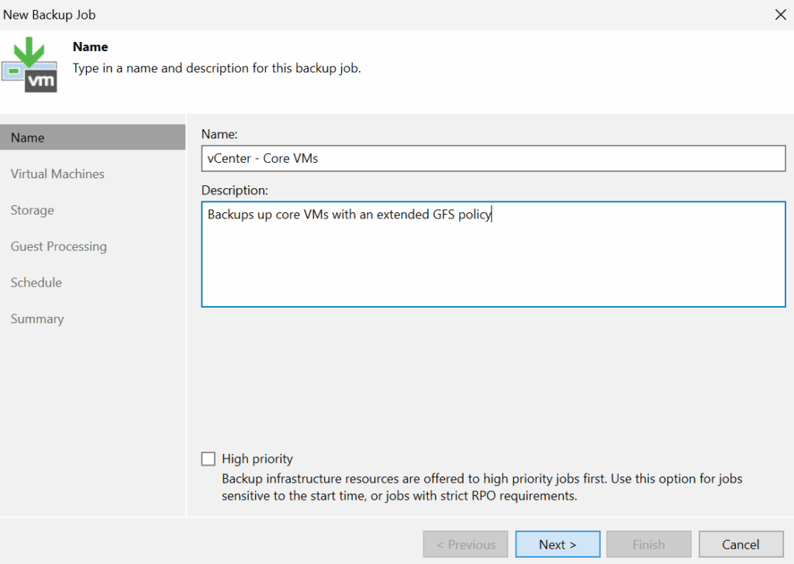Click the High priority label text
The image size is (794, 564).
click(257, 459)
